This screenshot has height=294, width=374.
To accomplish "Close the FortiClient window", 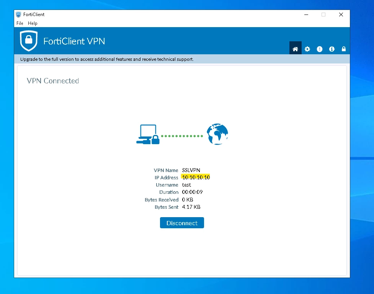I will (341, 15).
